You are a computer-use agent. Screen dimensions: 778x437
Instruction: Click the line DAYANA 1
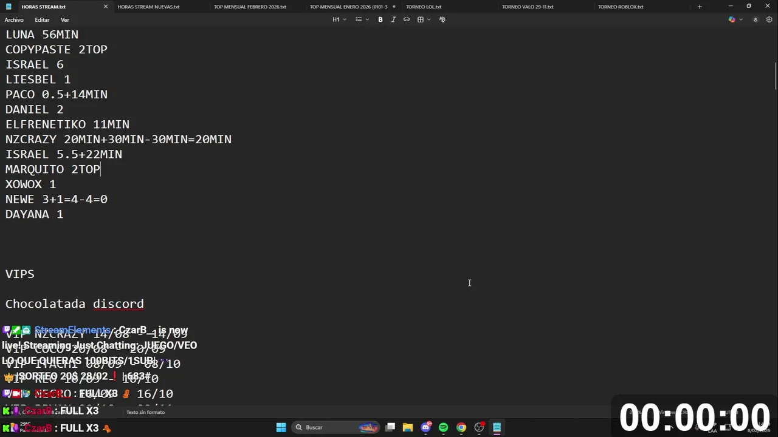pos(35,214)
